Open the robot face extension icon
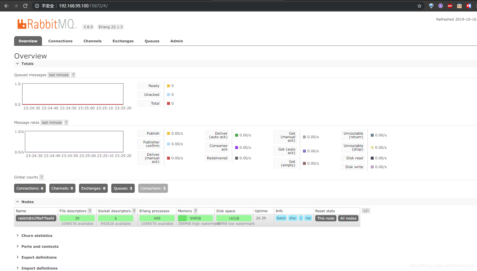This screenshot has height=271, width=477. [x=459, y=6]
